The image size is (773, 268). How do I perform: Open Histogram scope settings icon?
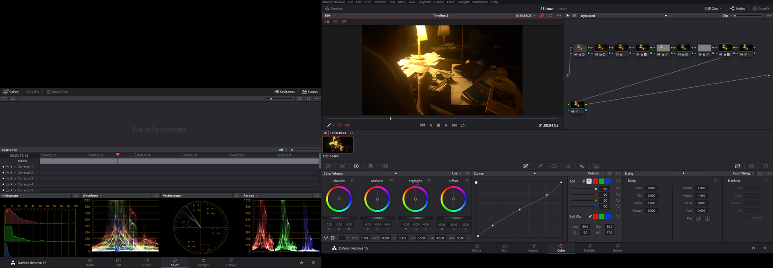tap(76, 195)
